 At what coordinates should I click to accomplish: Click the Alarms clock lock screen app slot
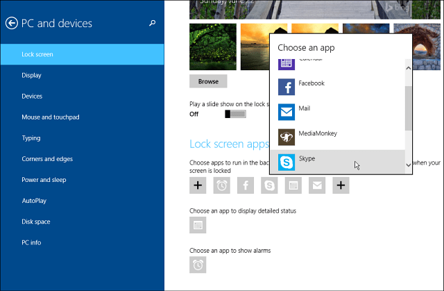[x=222, y=185]
